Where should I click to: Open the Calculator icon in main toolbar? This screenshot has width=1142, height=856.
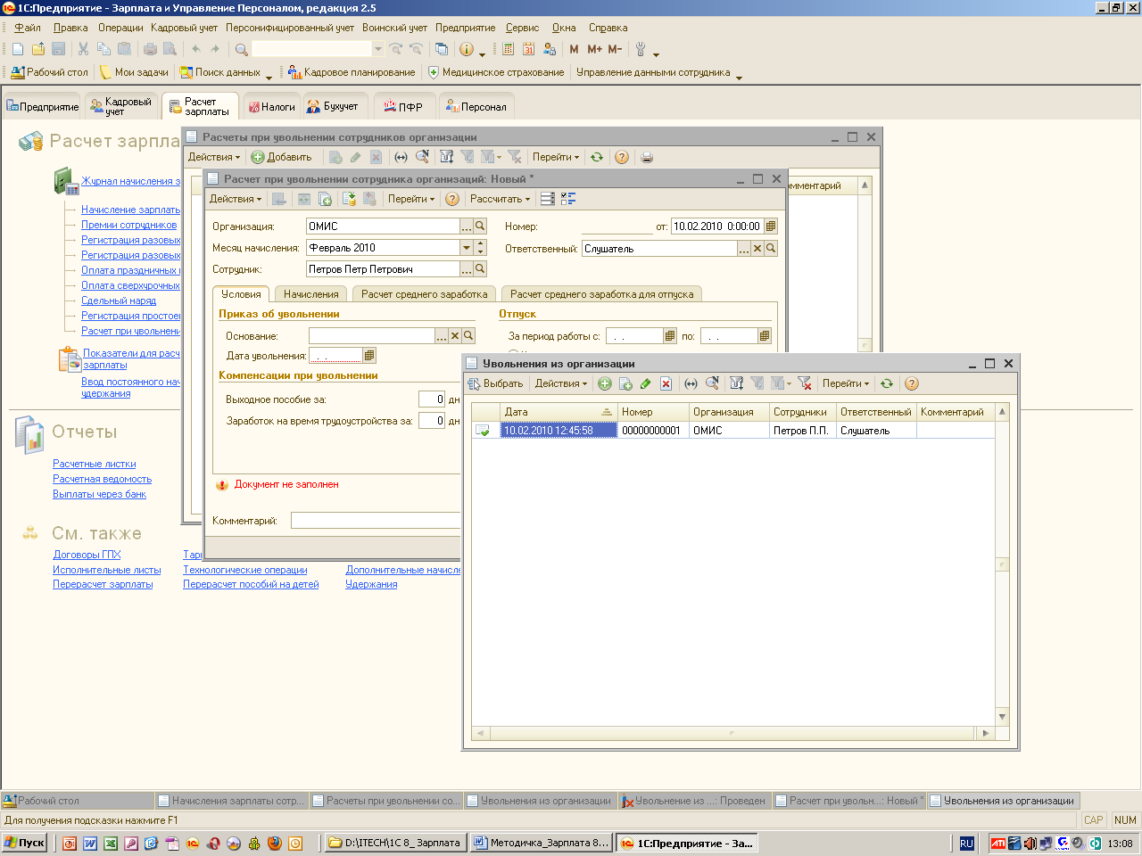tap(509, 49)
